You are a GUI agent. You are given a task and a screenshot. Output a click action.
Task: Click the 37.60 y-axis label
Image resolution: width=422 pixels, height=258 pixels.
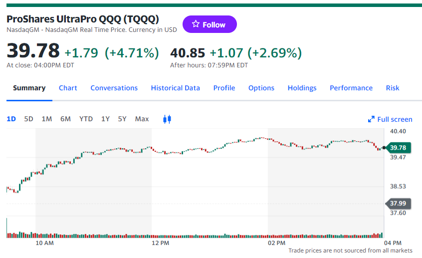(x=398, y=213)
